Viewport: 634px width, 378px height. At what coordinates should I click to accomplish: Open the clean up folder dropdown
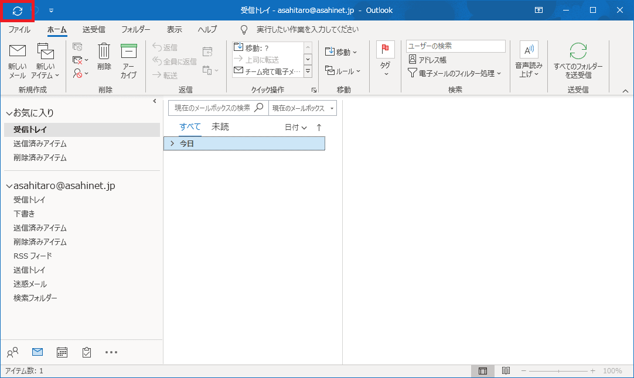(x=80, y=60)
